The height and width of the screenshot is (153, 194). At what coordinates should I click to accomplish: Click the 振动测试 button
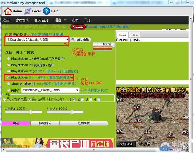click(45, 123)
